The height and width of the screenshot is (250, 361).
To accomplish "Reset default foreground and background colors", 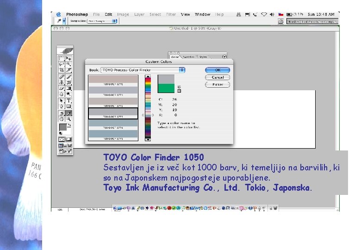I will pyautogui.click(x=61, y=133).
